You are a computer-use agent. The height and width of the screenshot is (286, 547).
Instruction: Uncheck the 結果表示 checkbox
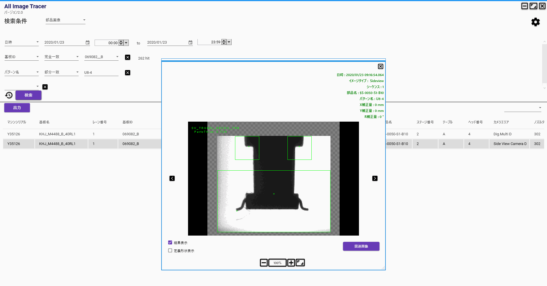pos(170,242)
